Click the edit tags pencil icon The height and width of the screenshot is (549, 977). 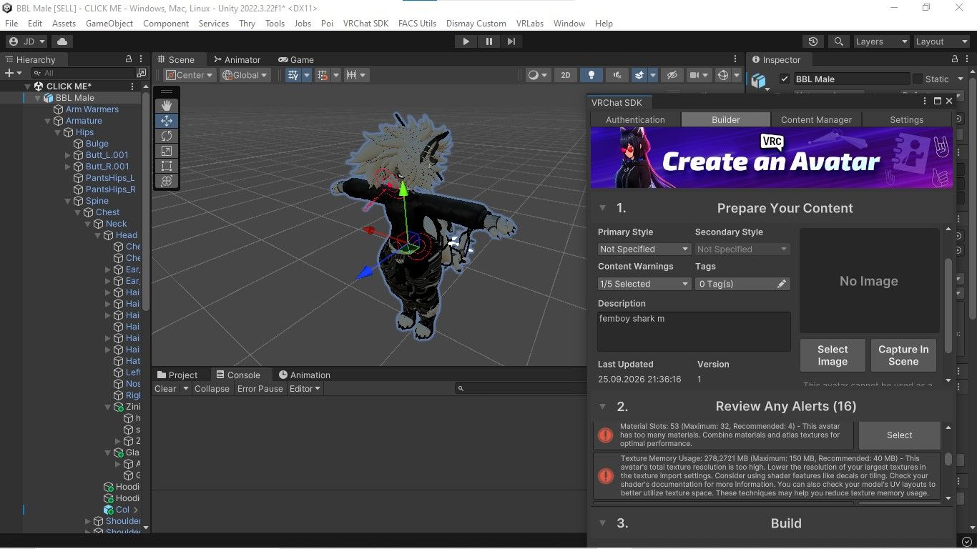click(x=782, y=284)
